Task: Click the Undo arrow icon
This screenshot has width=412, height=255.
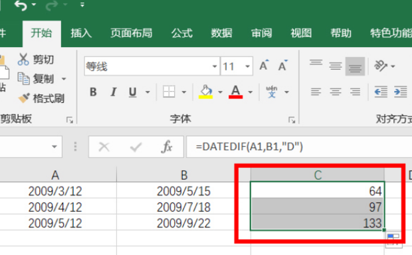Action: (x=21, y=5)
